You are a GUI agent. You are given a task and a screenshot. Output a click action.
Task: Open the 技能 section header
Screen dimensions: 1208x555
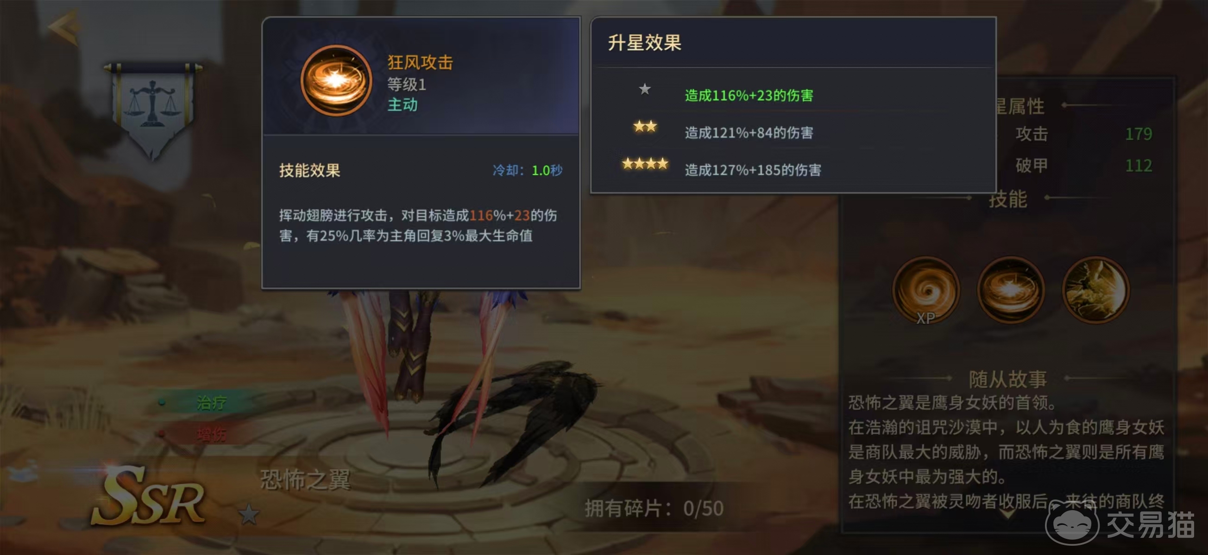tap(1008, 199)
